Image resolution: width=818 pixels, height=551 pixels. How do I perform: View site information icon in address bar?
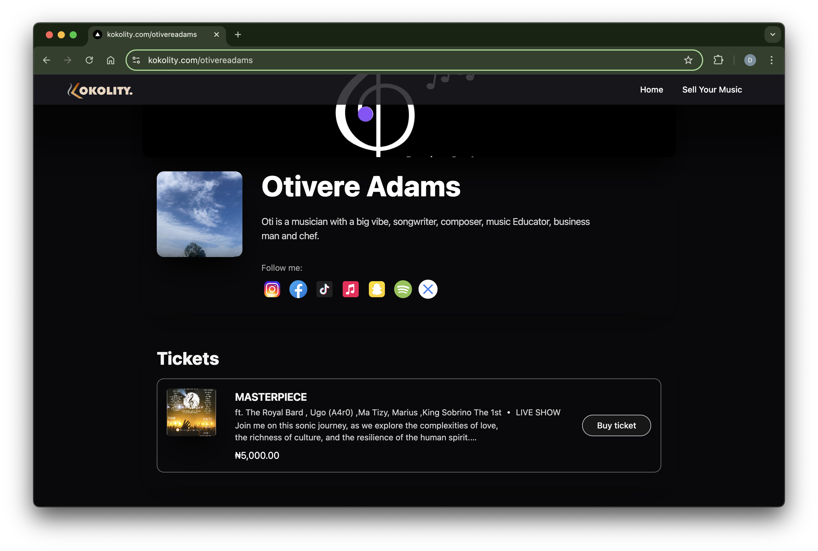point(137,60)
